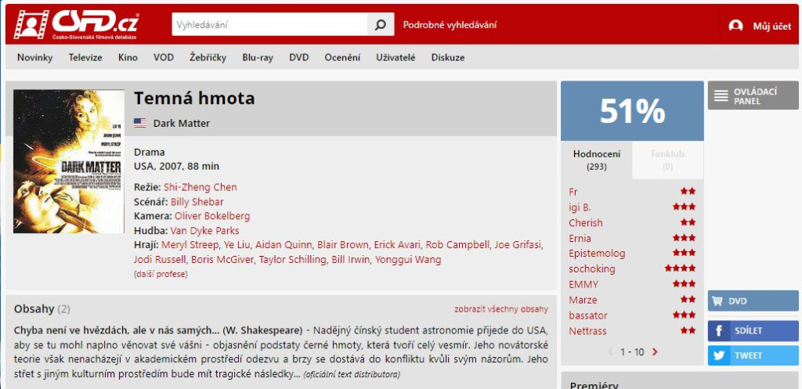The image size is (802, 389).
Task: Click the Tweet button
Action: pyautogui.click(x=753, y=355)
